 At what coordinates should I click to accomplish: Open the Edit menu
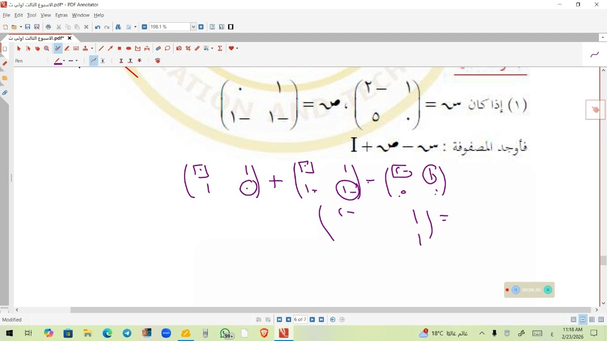(18, 15)
